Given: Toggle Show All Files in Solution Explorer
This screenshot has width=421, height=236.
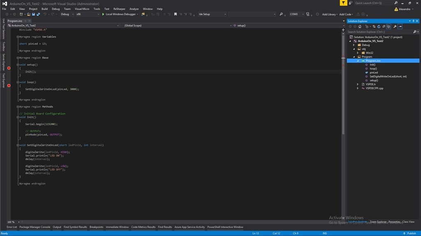Looking at the screenshot, I should [389, 27].
